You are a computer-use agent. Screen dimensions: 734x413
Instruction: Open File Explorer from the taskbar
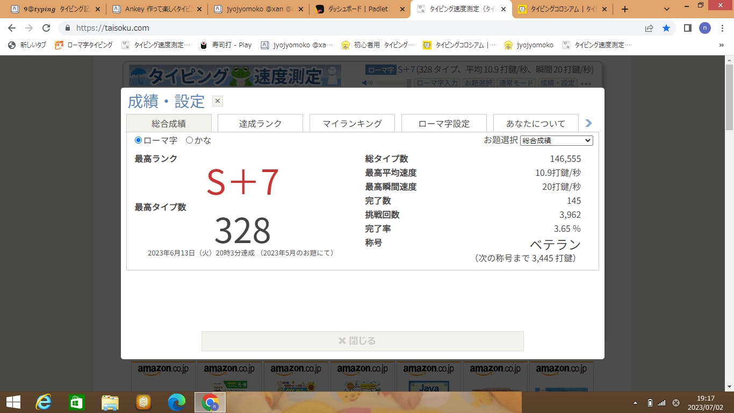coord(110,402)
